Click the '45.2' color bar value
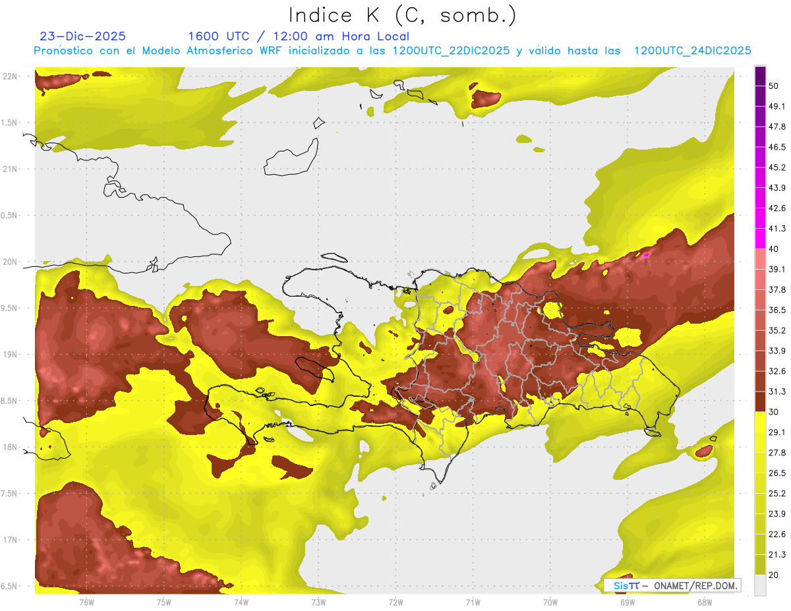This screenshot has height=611, width=791. pos(778,167)
